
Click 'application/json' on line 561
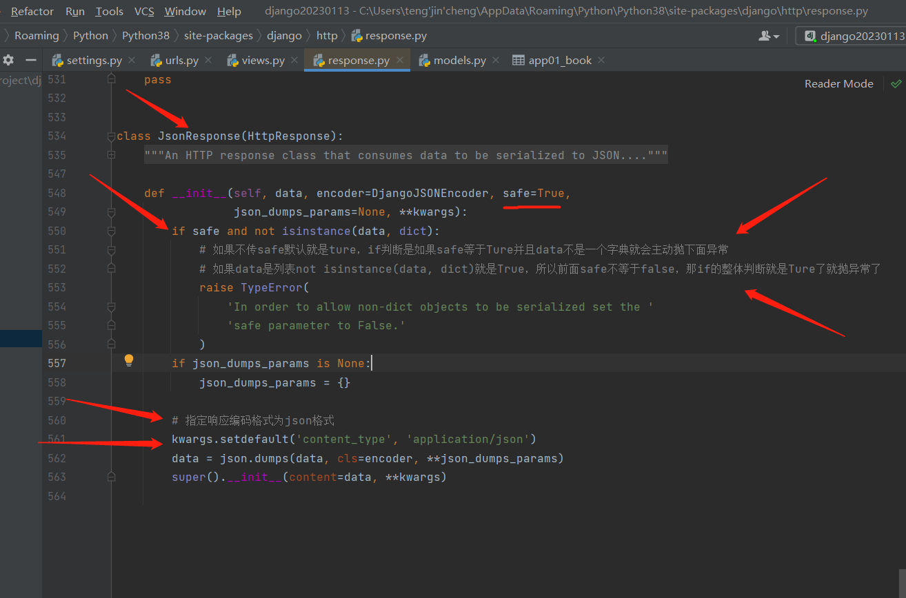pyautogui.click(x=468, y=440)
